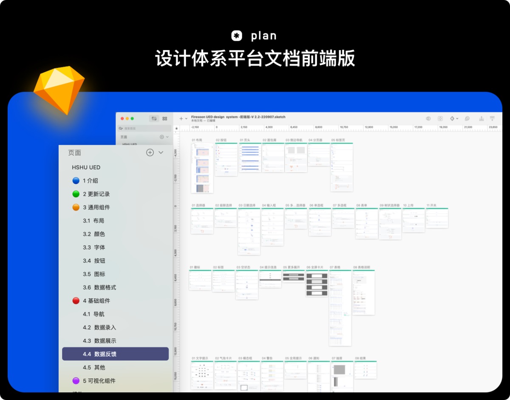This screenshot has height=400, width=510.
Task: Select the '02 按钮' artboard on canvas
Action: click(226, 159)
